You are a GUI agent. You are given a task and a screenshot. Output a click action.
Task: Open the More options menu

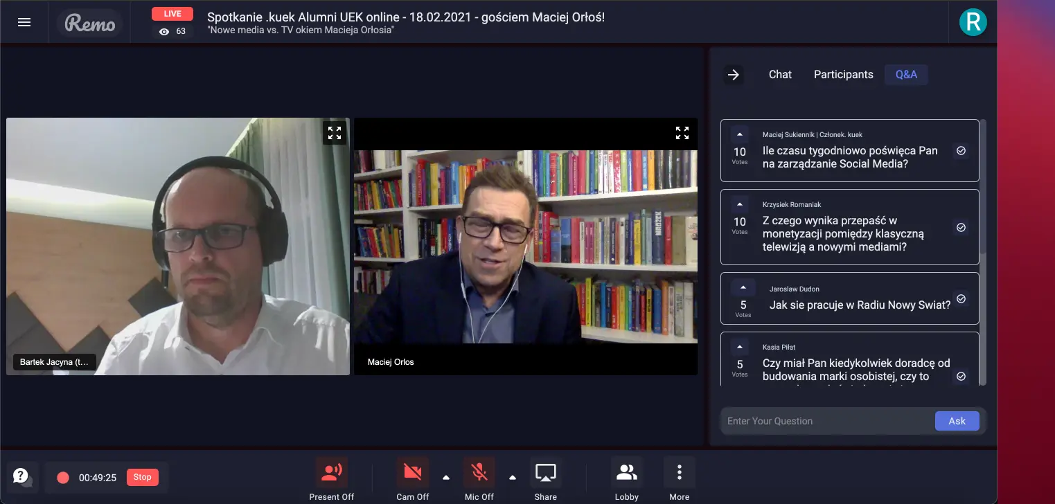[x=680, y=479]
